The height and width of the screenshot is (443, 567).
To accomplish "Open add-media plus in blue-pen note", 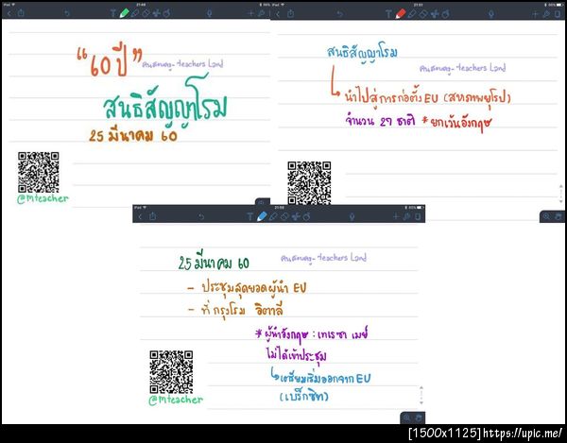I will 396,216.
